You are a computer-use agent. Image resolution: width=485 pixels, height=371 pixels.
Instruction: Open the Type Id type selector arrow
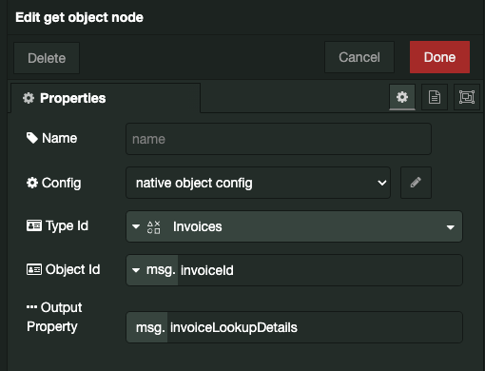(x=136, y=226)
